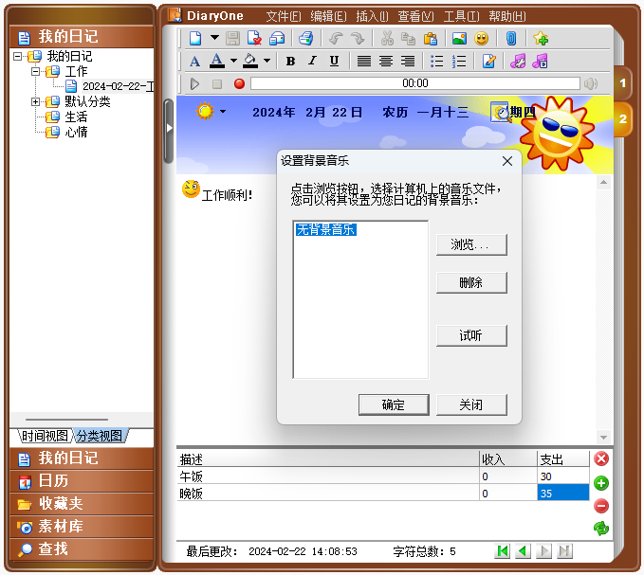644x575 pixels.
Task: Confirm with the 确定 button
Action: [394, 404]
